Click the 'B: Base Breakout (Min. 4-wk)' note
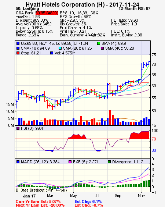Viewport: 165px width, 207px height. 41,190
